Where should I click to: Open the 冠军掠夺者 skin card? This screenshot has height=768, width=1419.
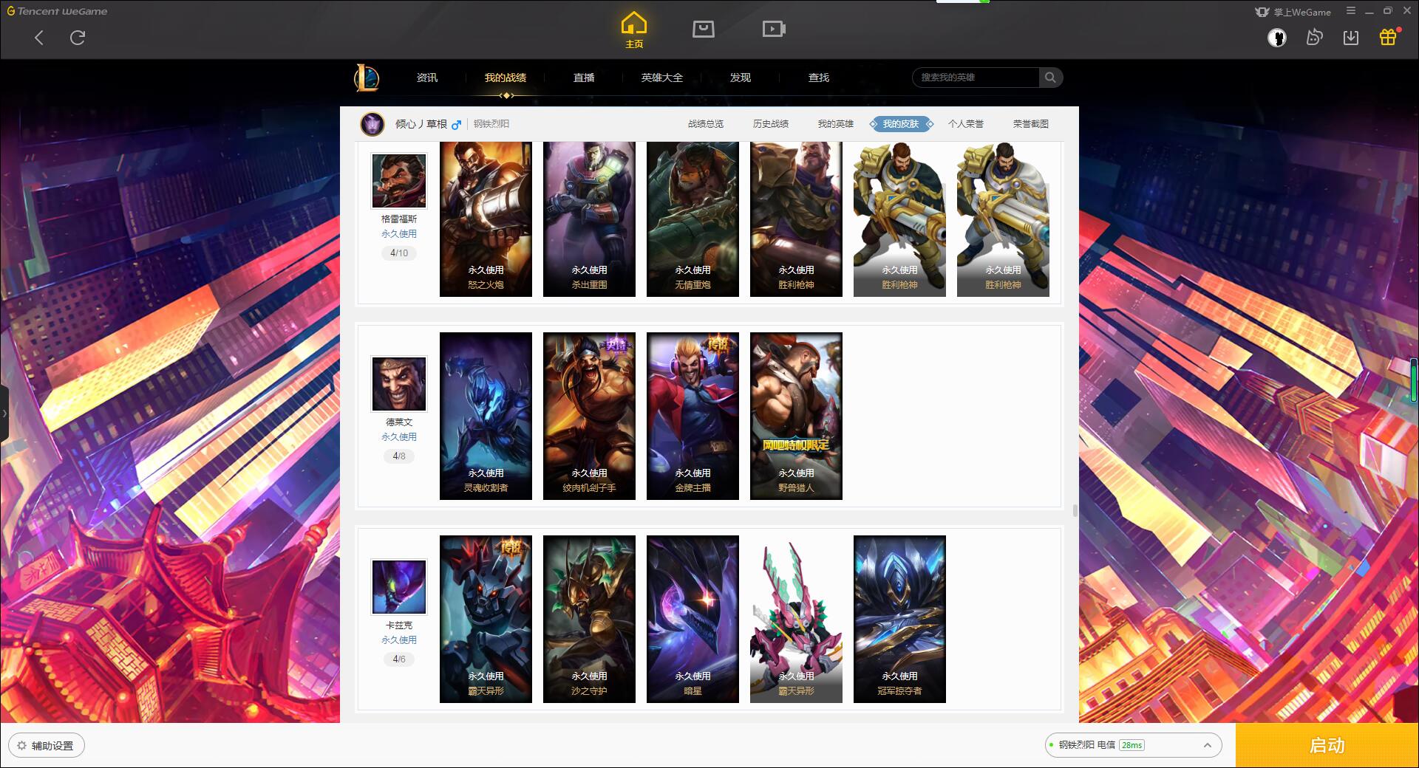[899, 619]
